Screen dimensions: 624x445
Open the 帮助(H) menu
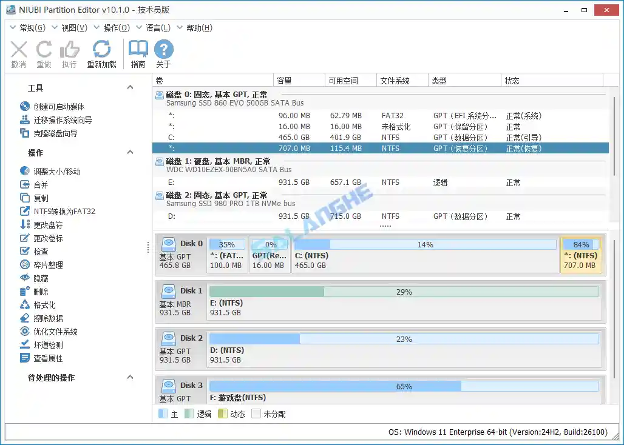click(195, 28)
